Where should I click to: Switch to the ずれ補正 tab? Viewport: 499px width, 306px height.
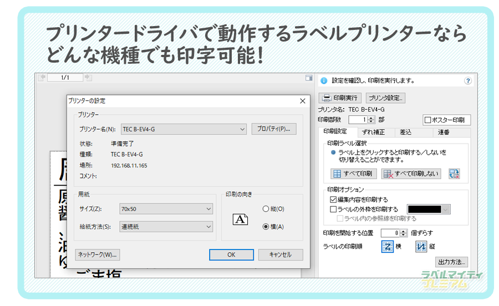point(373,132)
